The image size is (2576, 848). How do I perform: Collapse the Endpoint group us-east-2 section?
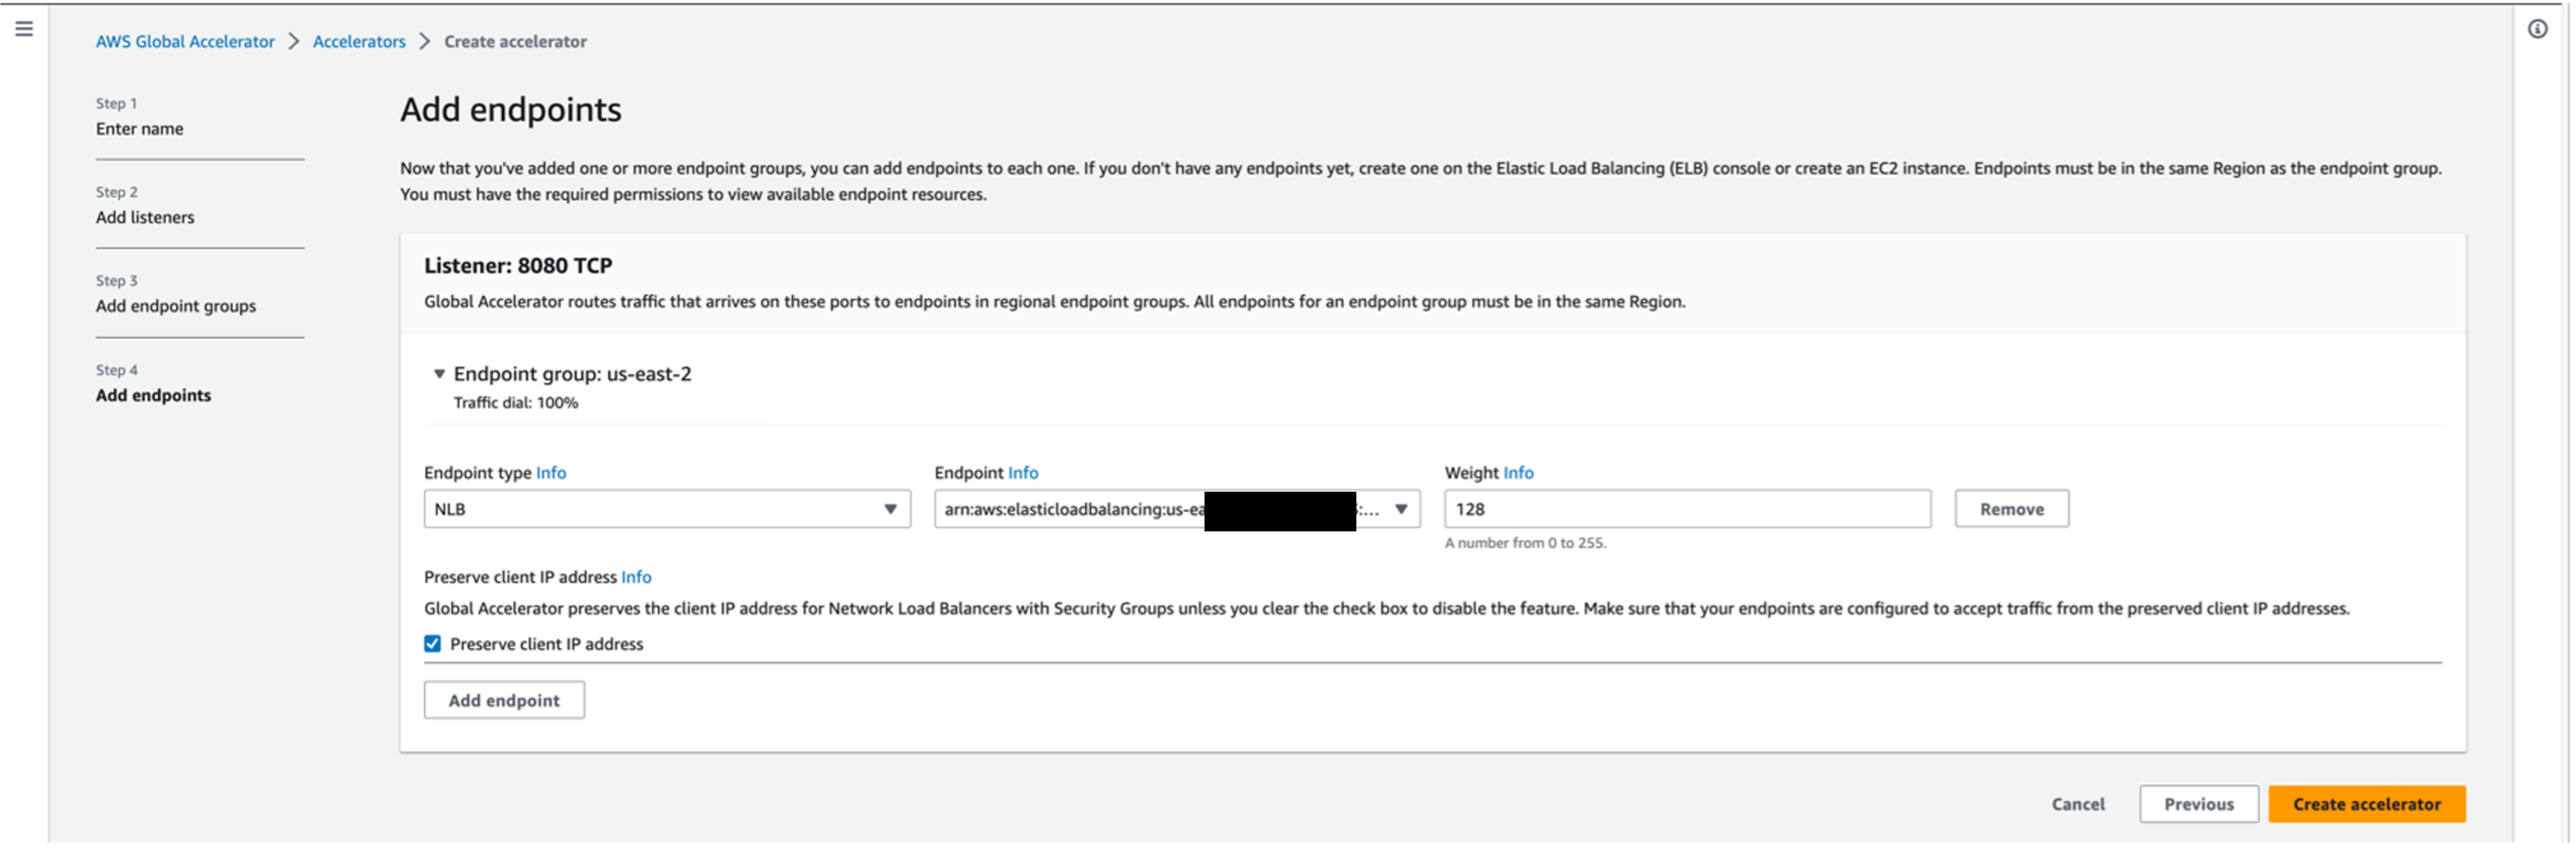pyautogui.click(x=439, y=374)
